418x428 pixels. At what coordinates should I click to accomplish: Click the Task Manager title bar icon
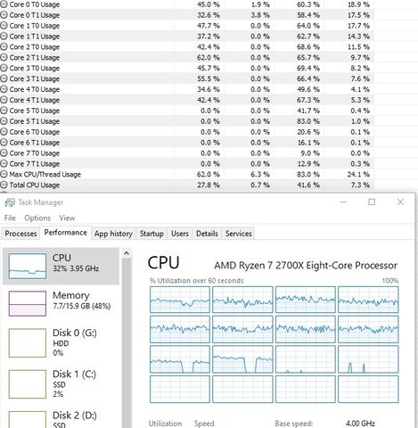10,202
